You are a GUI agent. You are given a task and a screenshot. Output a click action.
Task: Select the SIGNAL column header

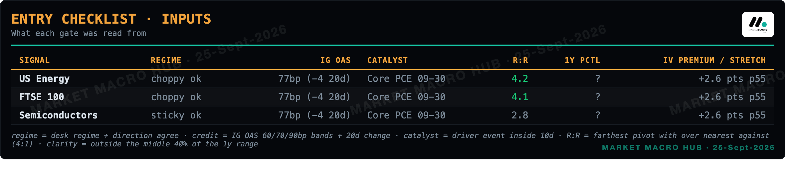[x=35, y=60]
